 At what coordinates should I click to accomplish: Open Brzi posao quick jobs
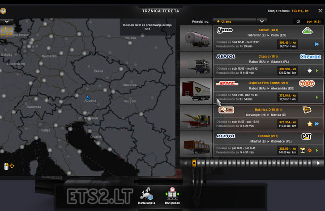click(172, 195)
